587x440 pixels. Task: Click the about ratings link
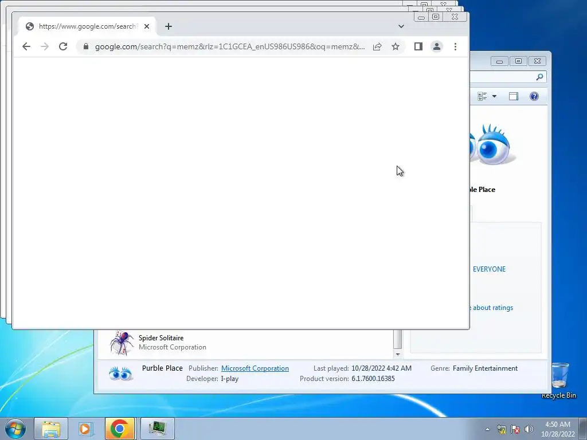pyautogui.click(x=492, y=308)
